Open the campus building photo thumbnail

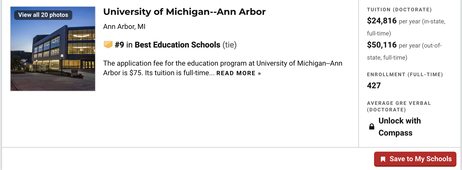point(53,49)
